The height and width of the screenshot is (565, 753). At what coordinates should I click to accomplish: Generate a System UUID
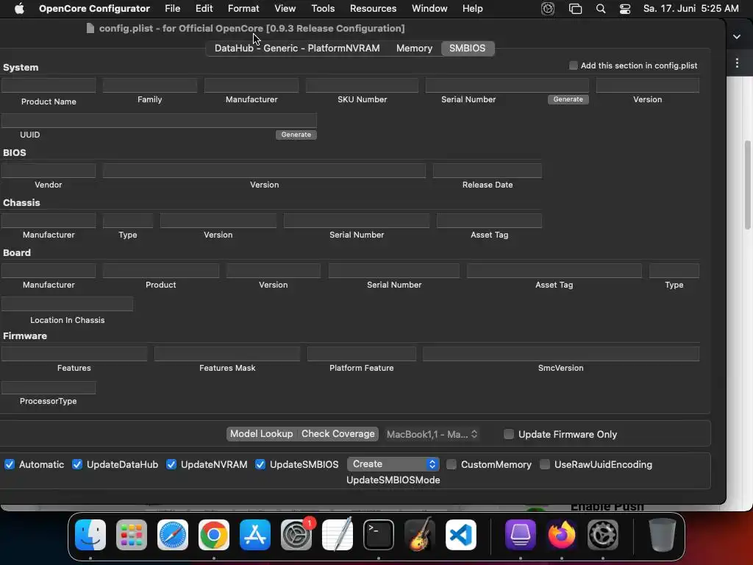(296, 135)
